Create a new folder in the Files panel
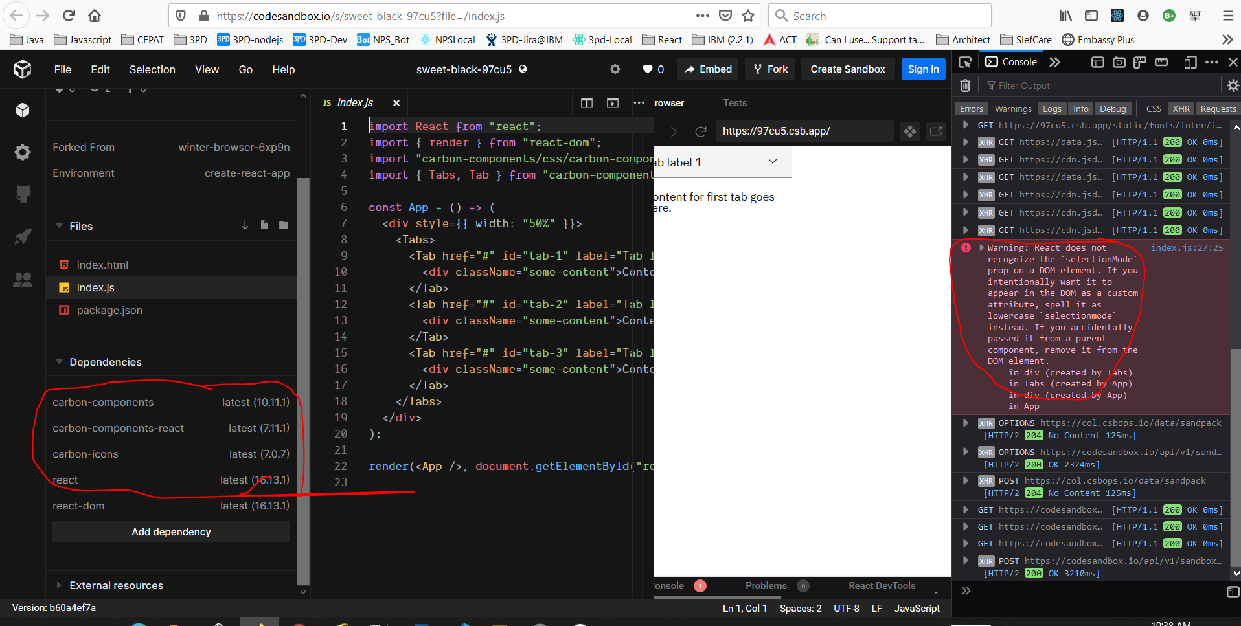Image resolution: width=1241 pixels, height=626 pixels. (283, 225)
